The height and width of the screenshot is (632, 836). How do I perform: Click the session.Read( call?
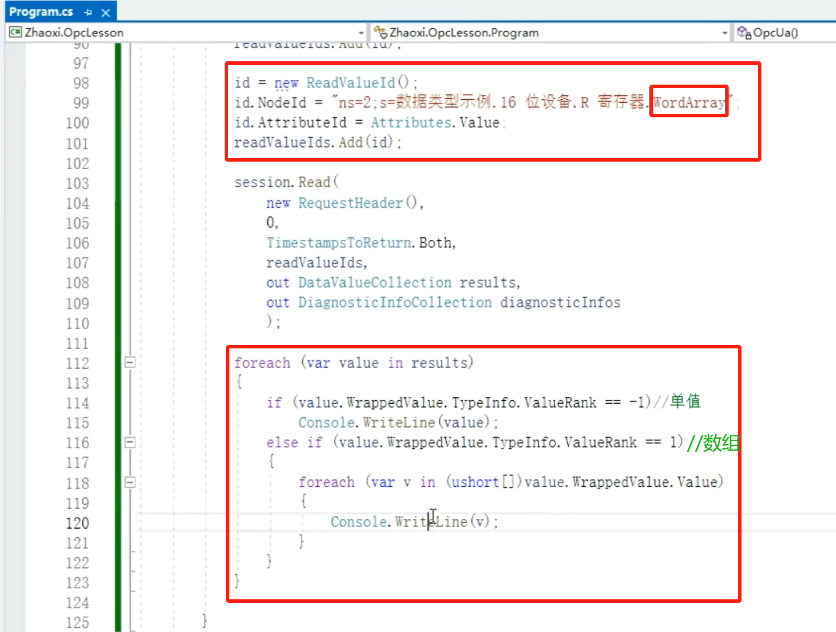click(286, 182)
